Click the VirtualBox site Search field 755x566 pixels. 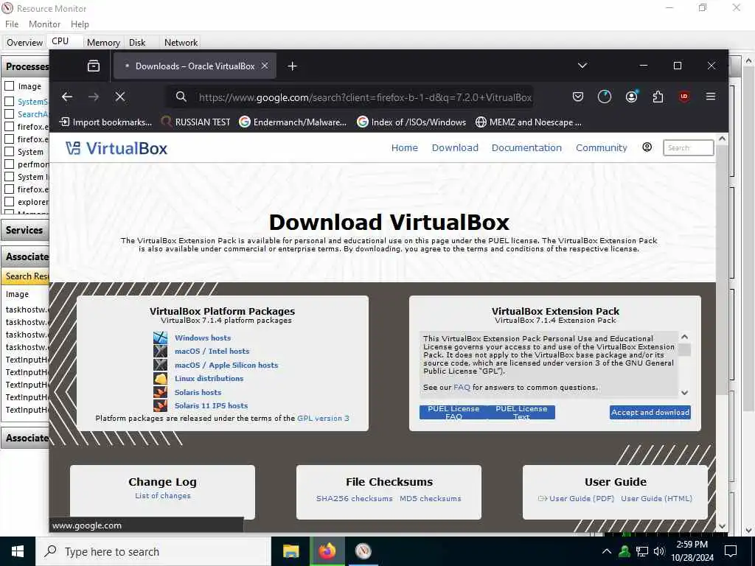click(x=688, y=147)
